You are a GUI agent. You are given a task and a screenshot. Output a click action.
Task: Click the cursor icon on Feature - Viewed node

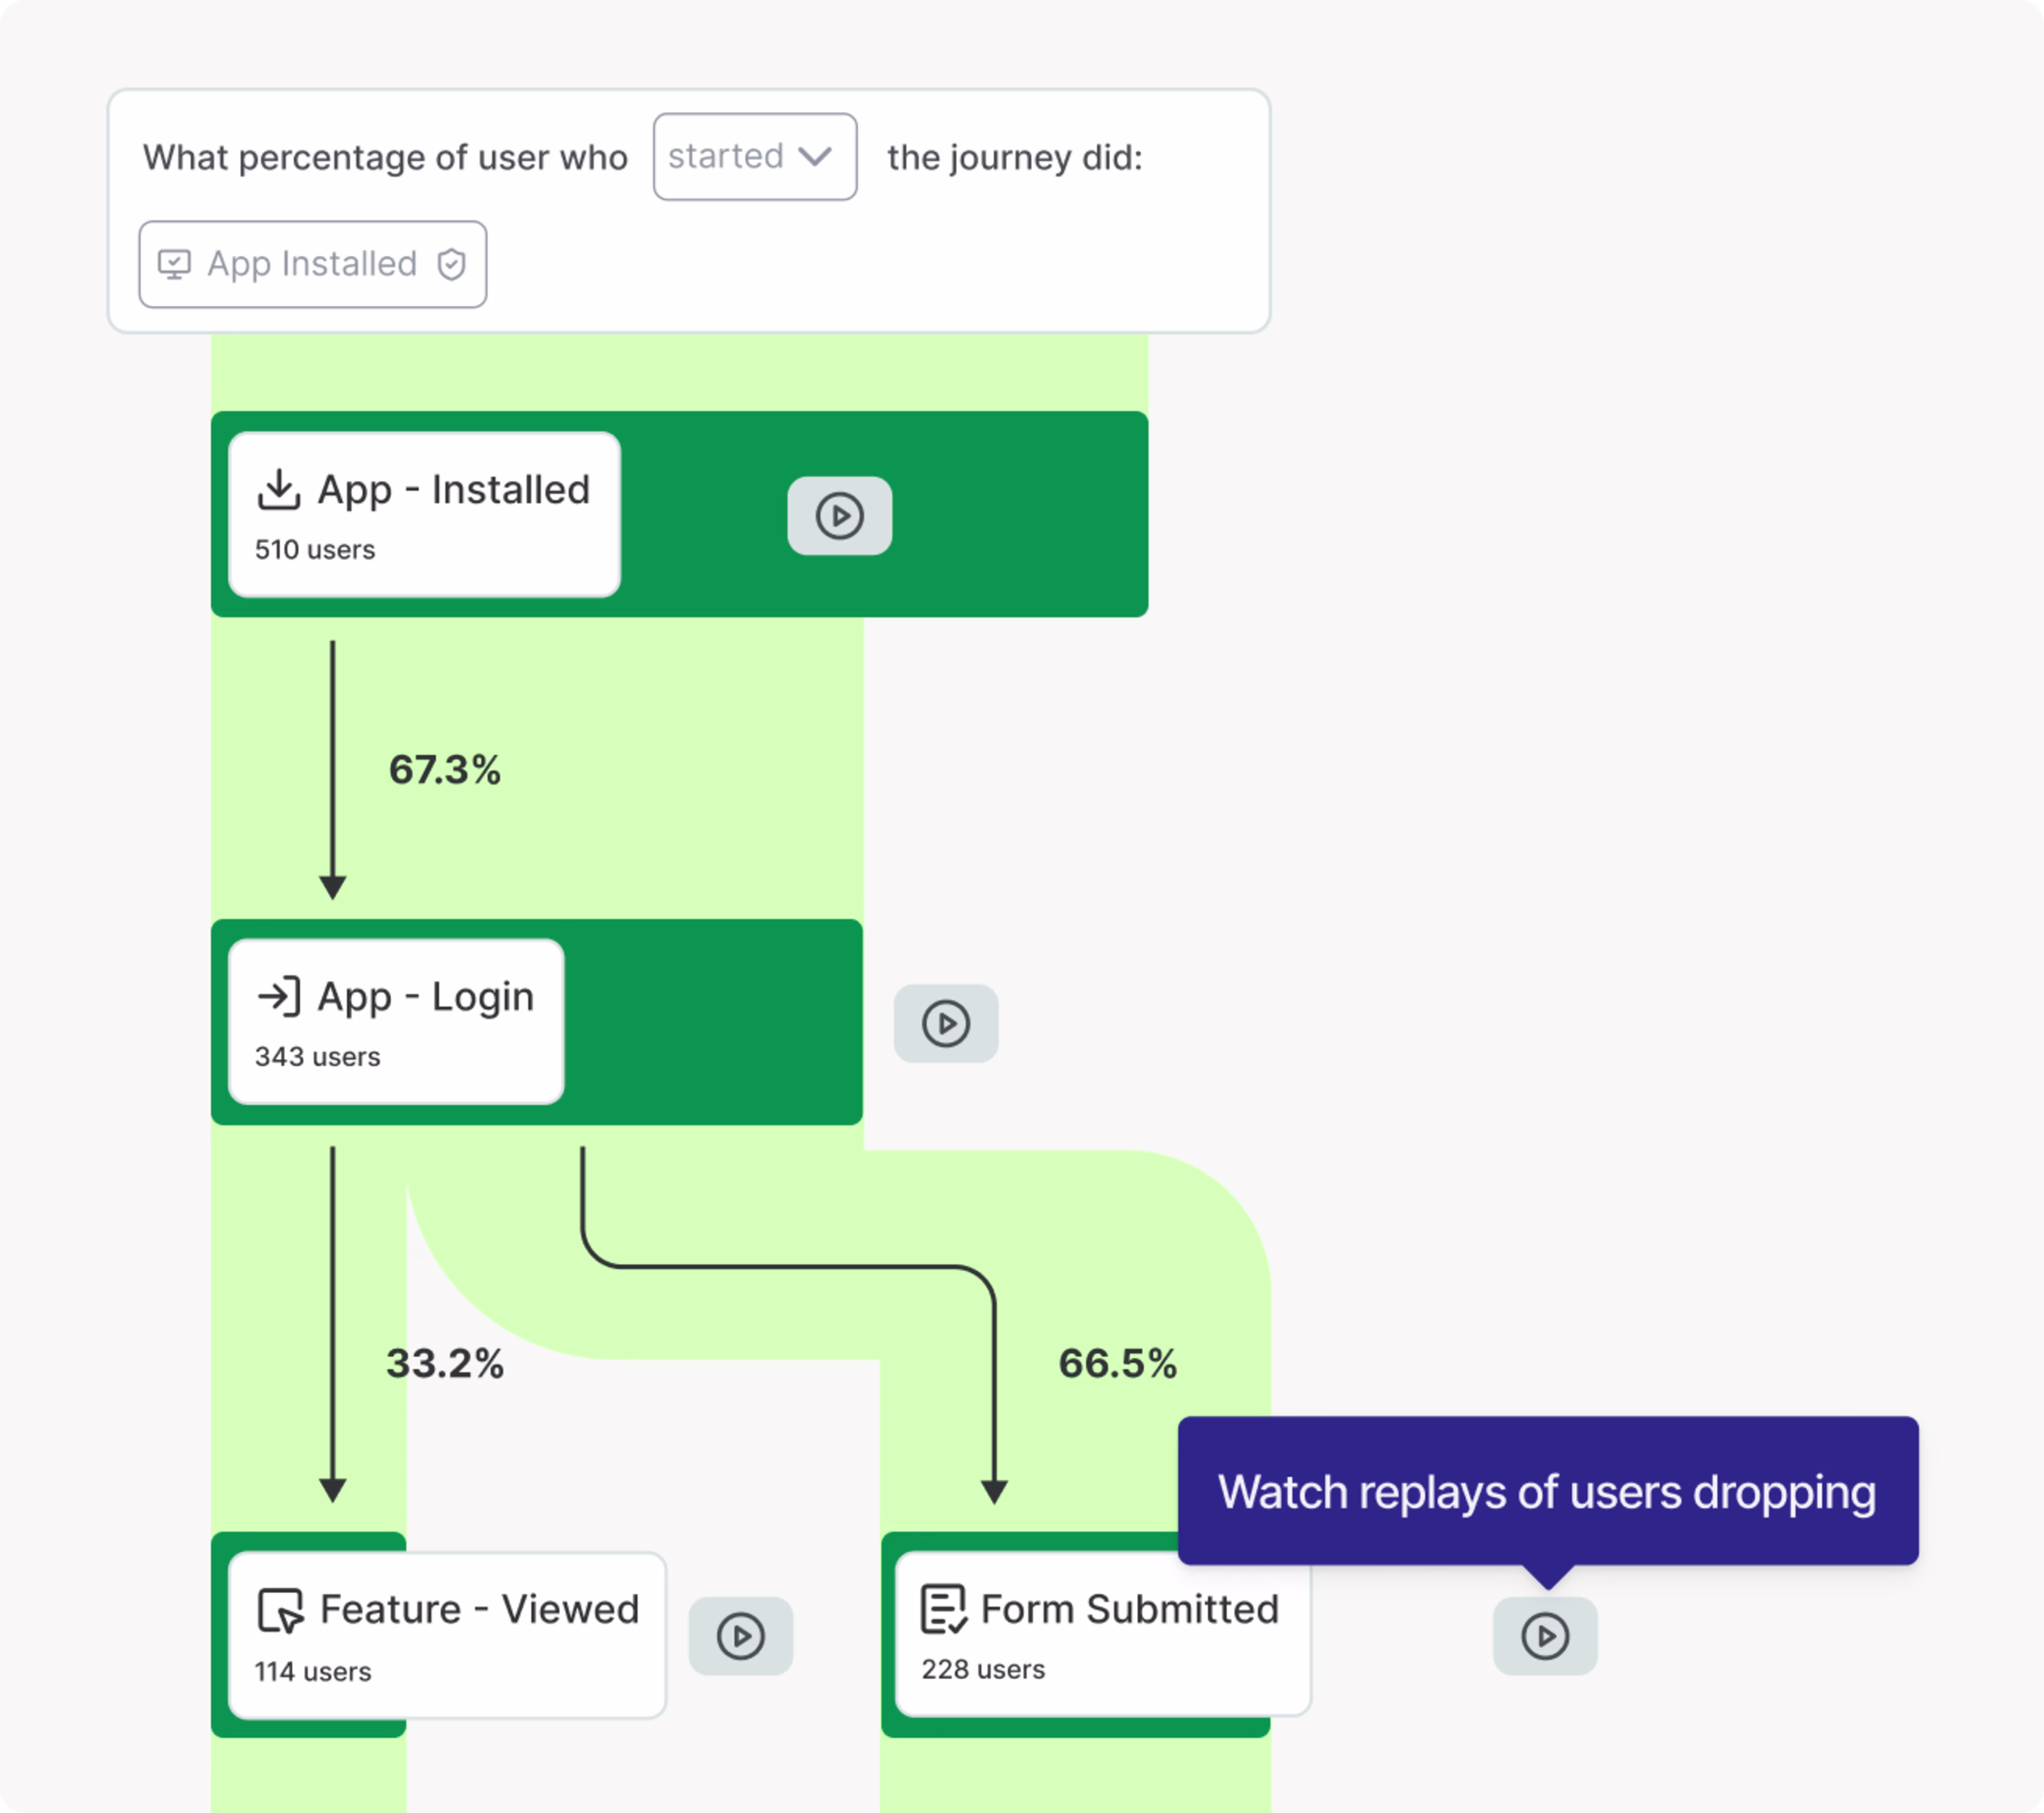click(281, 1610)
